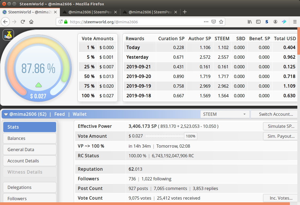
Task: Click the browser back arrow button
Action: (5, 22)
